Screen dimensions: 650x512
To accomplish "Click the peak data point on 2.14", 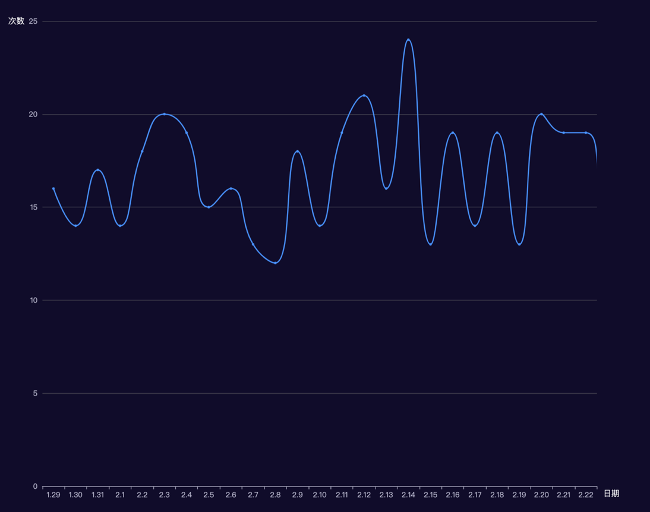I will click(x=408, y=40).
